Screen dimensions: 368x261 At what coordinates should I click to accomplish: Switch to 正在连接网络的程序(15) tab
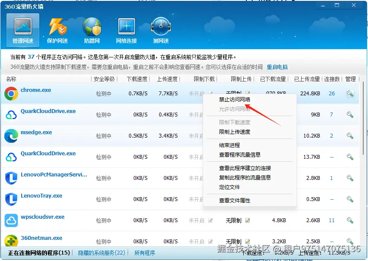(39, 253)
